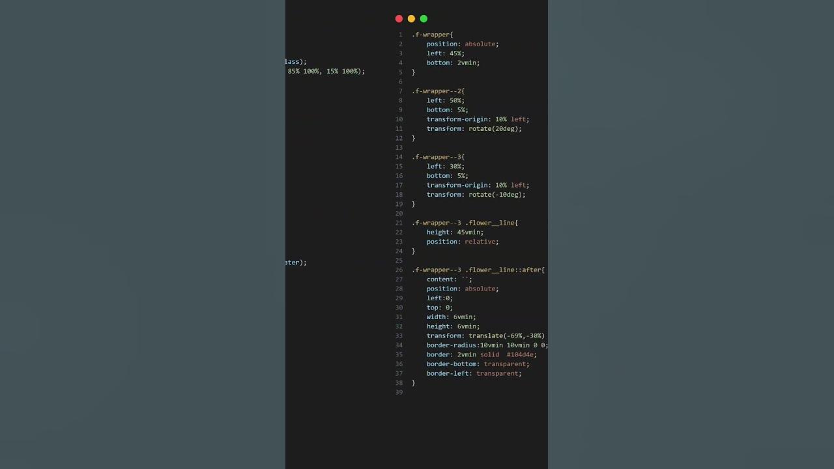Click '.f-wrapper--3 .flower__line{' selector
Image resolution: width=834 pixels, height=469 pixels.
[465, 223]
